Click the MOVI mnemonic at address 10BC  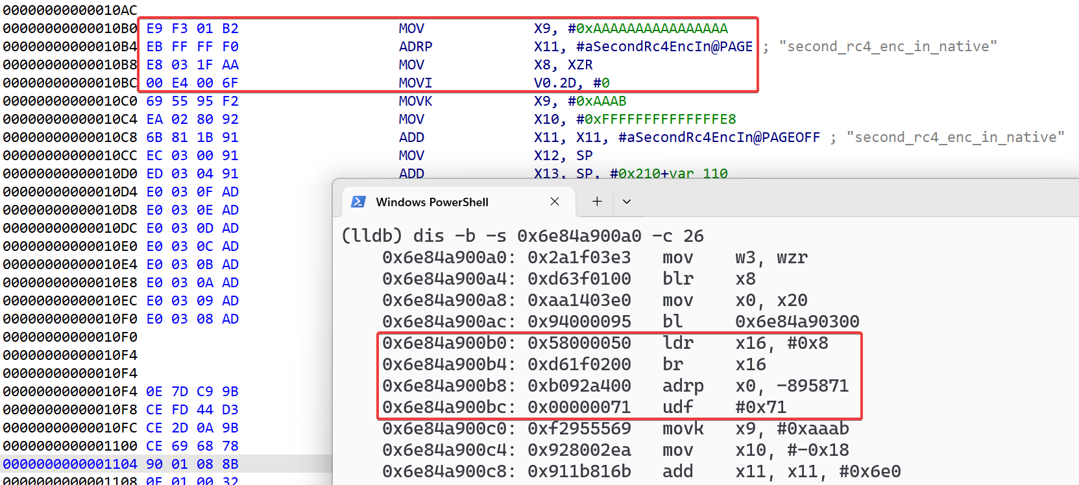coord(415,83)
